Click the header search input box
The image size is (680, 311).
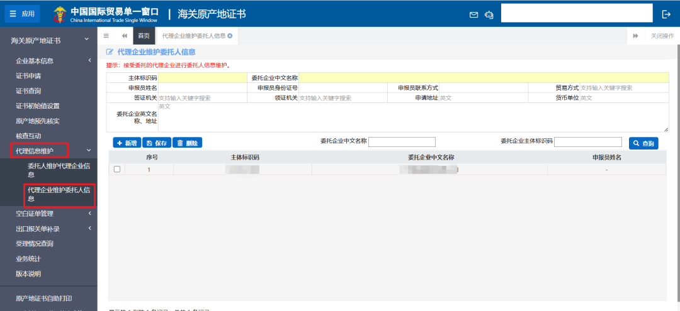(577, 13)
